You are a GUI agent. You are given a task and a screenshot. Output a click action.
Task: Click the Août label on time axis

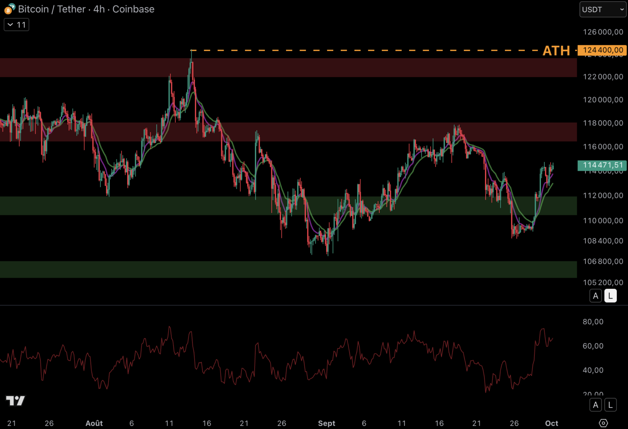94,423
